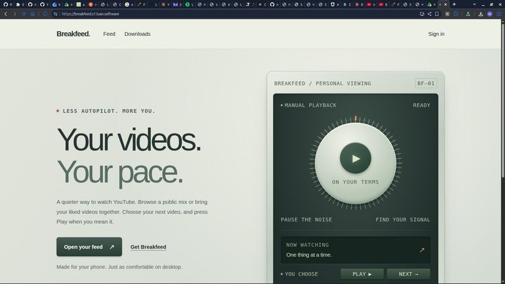505x284 pixels.
Task: Close the active Breakfeed tab
Action: [445, 4]
